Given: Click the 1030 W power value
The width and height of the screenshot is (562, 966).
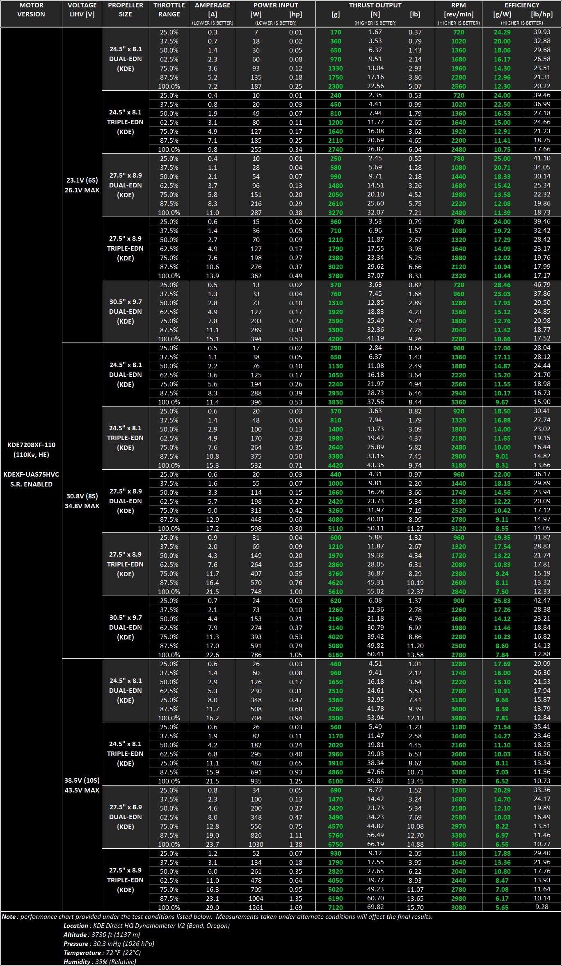Looking at the screenshot, I should [x=256, y=844].
